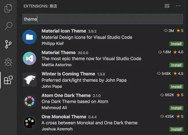Image resolution: width=188 pixels, height=135 pixels.
Task: Install the Winter is Coming Theme
Action: coord(176,87)
